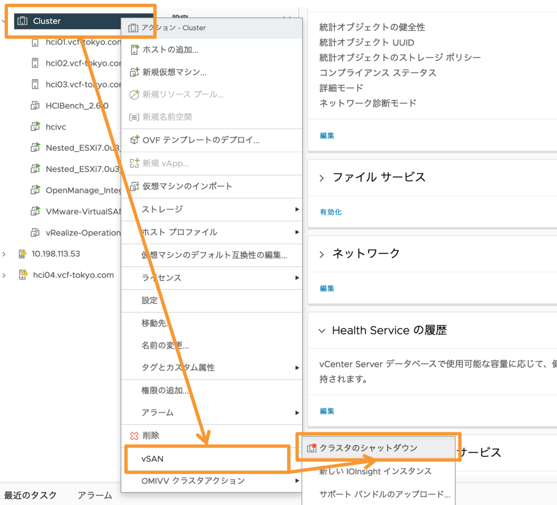Click the vRealize-Operations VM icon
Image resolution: width=557 pixels, height=505 pixels.
tap(35, 232)
